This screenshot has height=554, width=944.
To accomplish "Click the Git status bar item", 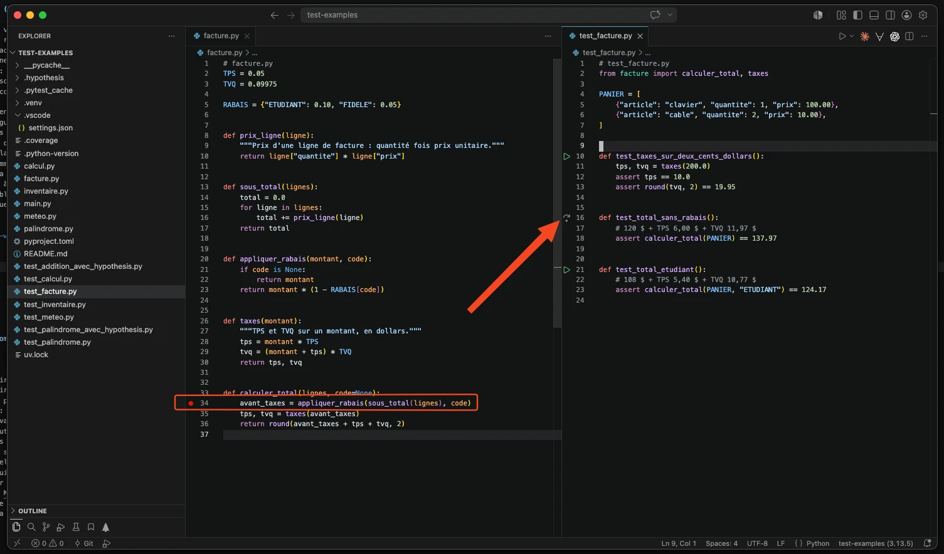I will (x=84, y=543).
